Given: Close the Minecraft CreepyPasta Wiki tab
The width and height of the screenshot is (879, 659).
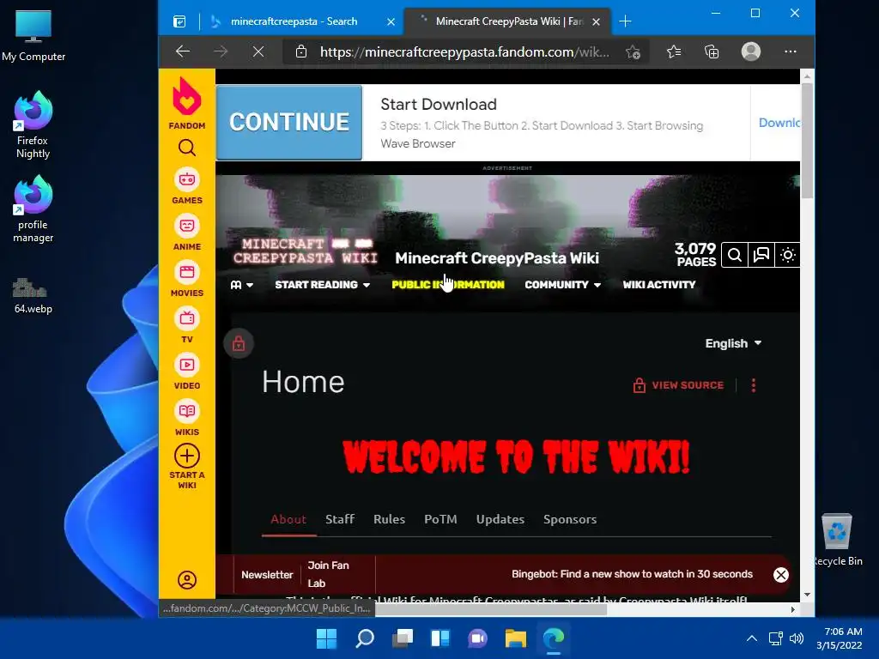Looking at the screenshot, I should (x=596, y=21).
